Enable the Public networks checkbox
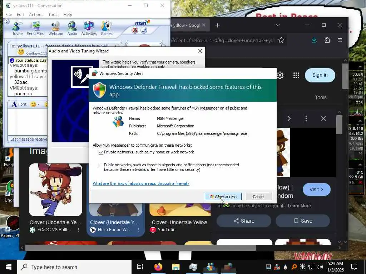 [101, 165]
